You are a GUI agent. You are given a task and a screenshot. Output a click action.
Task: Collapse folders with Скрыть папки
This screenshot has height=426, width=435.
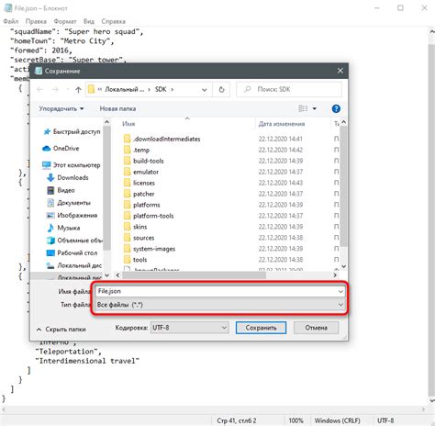point(61,330)
